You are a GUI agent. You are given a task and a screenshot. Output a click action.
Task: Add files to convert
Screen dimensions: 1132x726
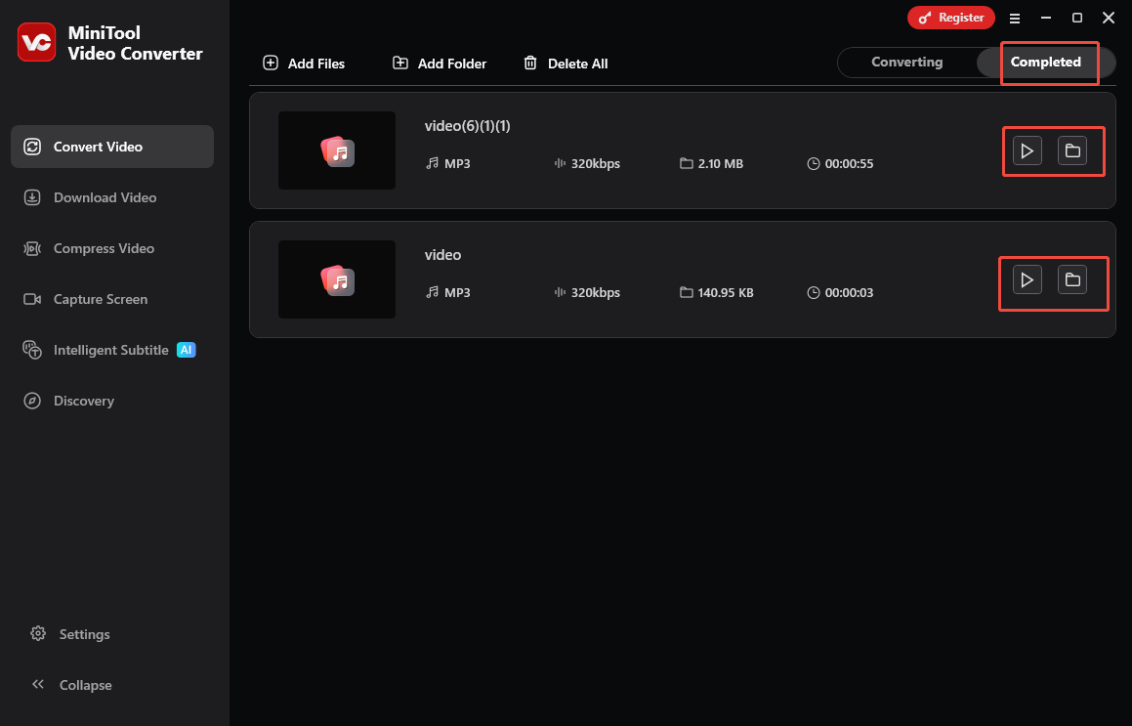[x=304, y=63]
